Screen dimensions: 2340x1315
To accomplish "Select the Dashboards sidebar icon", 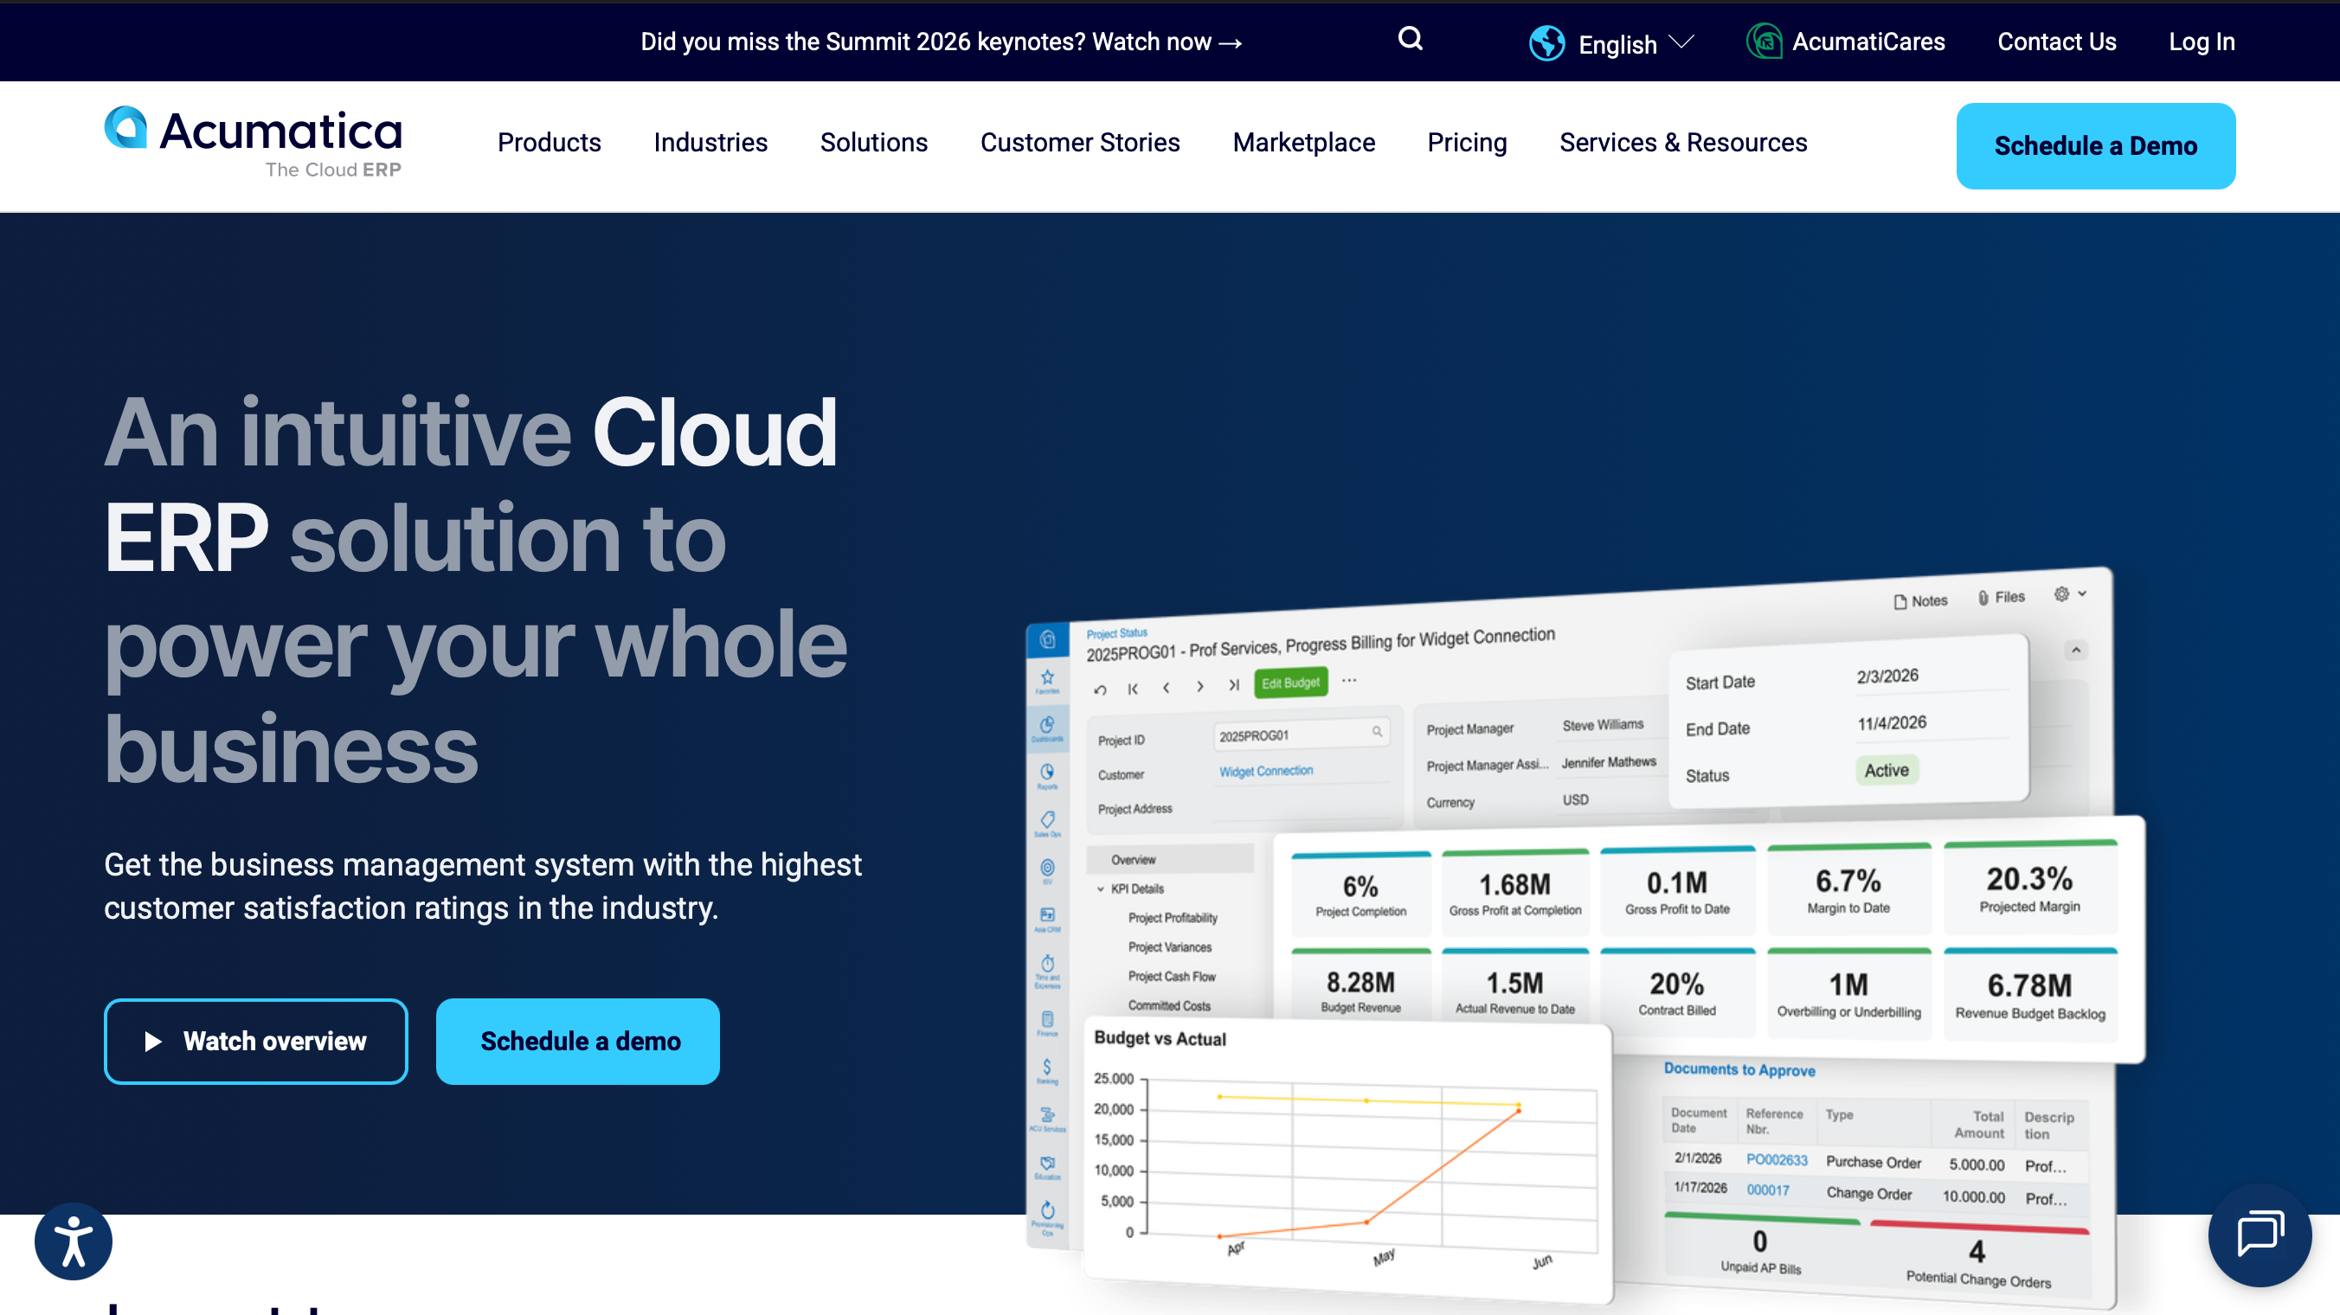I will click(x=1046, y=728).
